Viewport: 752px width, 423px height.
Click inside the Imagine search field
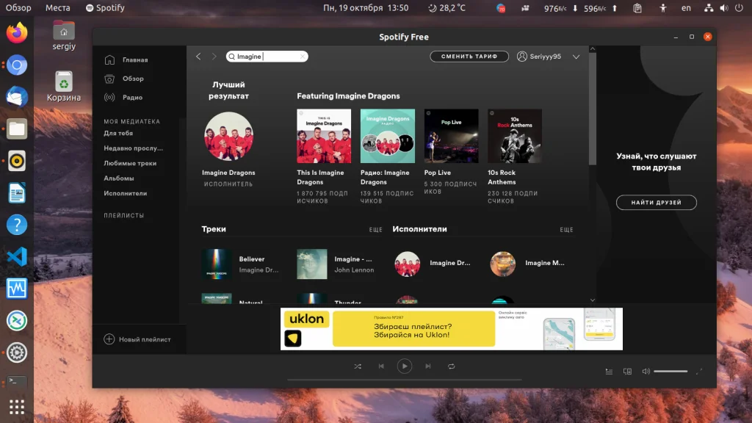pyautogui.click(x=267, y=57)
